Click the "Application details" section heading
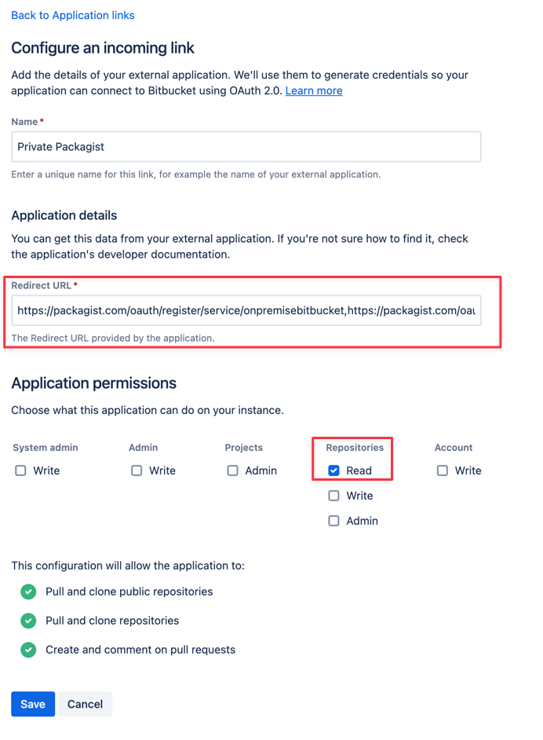The image size is (543, 740). point(64,215)
